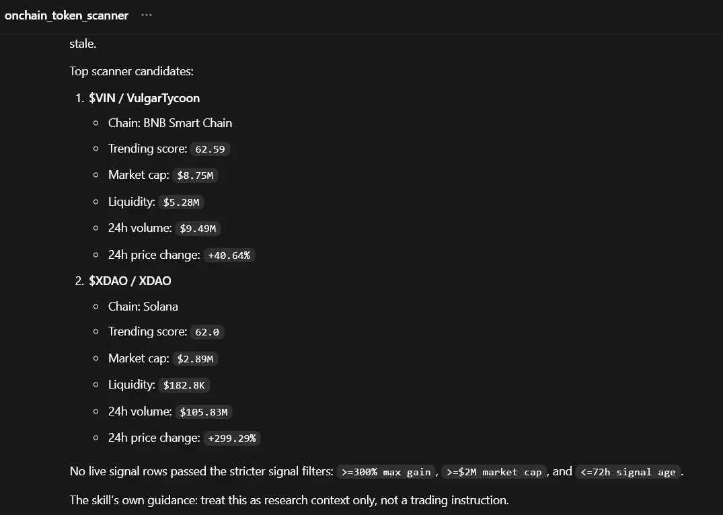Click the Top scanner candidates text

coord(131,71)
